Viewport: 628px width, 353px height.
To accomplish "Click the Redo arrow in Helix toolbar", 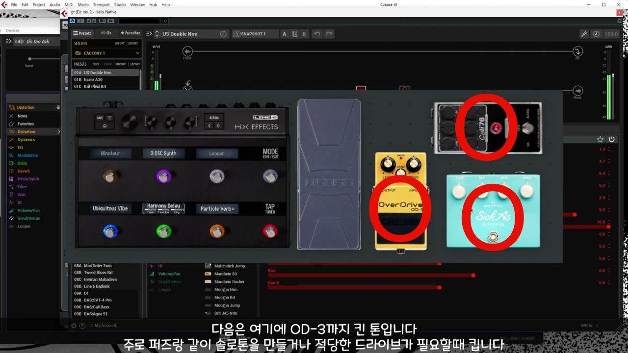I will pyautogui.click(x=329, y=34).
